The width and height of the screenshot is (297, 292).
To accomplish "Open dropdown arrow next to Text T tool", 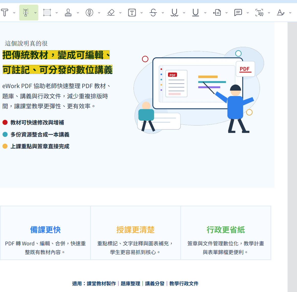I will pyautogui.click(x=14, y=13).
